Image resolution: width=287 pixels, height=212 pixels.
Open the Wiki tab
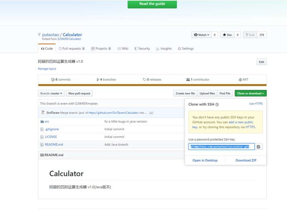(123, 48)
